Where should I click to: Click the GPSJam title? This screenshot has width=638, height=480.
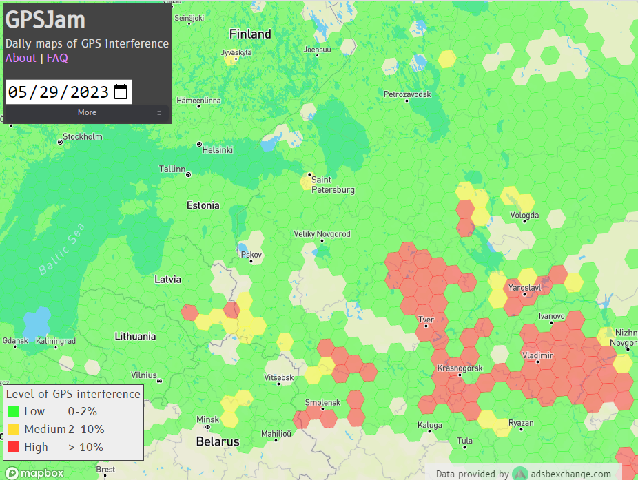pos(45,20)
